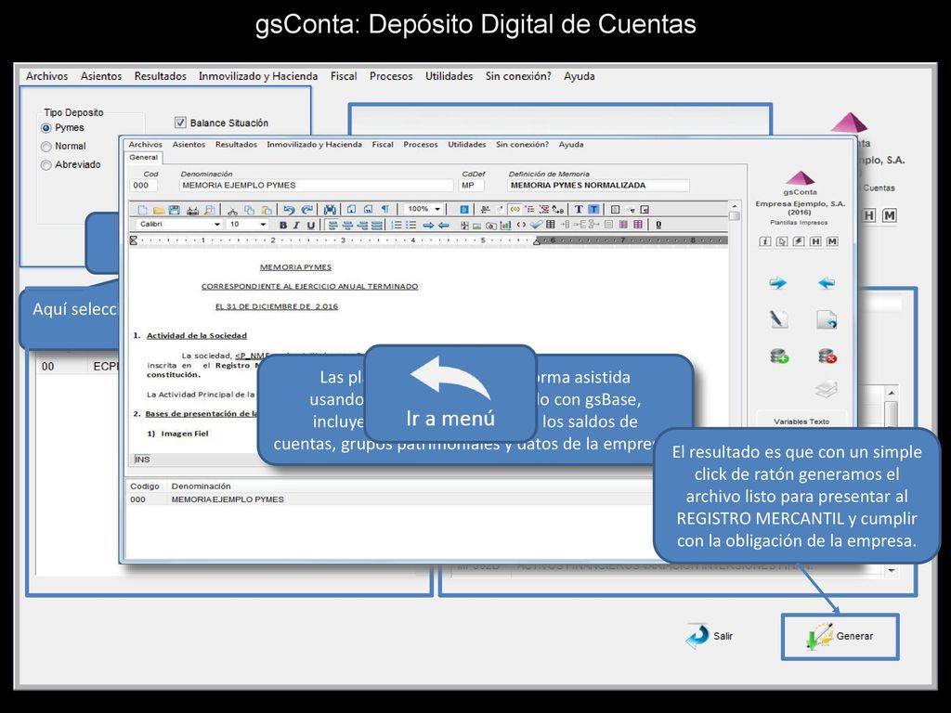
Task: Click the Variables Texto button
Action: coord(801,421)
